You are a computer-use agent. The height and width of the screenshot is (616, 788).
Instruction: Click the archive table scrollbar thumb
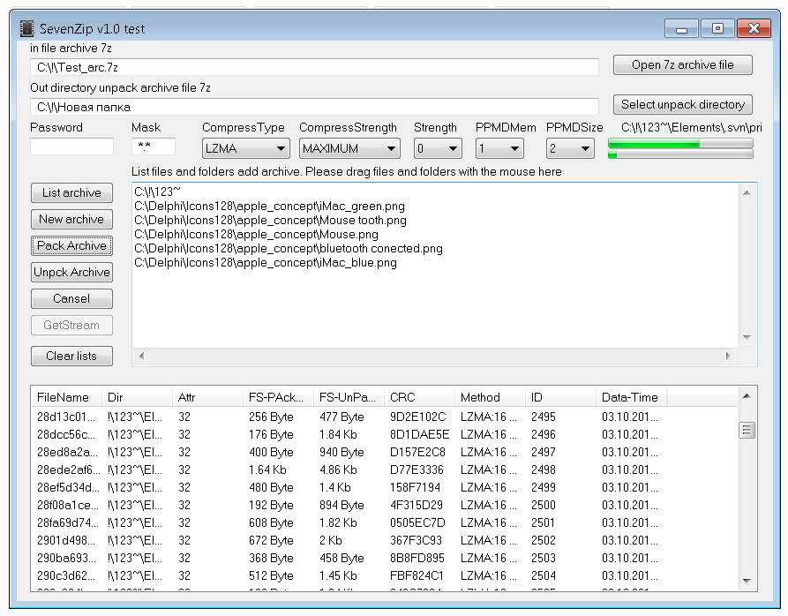747,430
